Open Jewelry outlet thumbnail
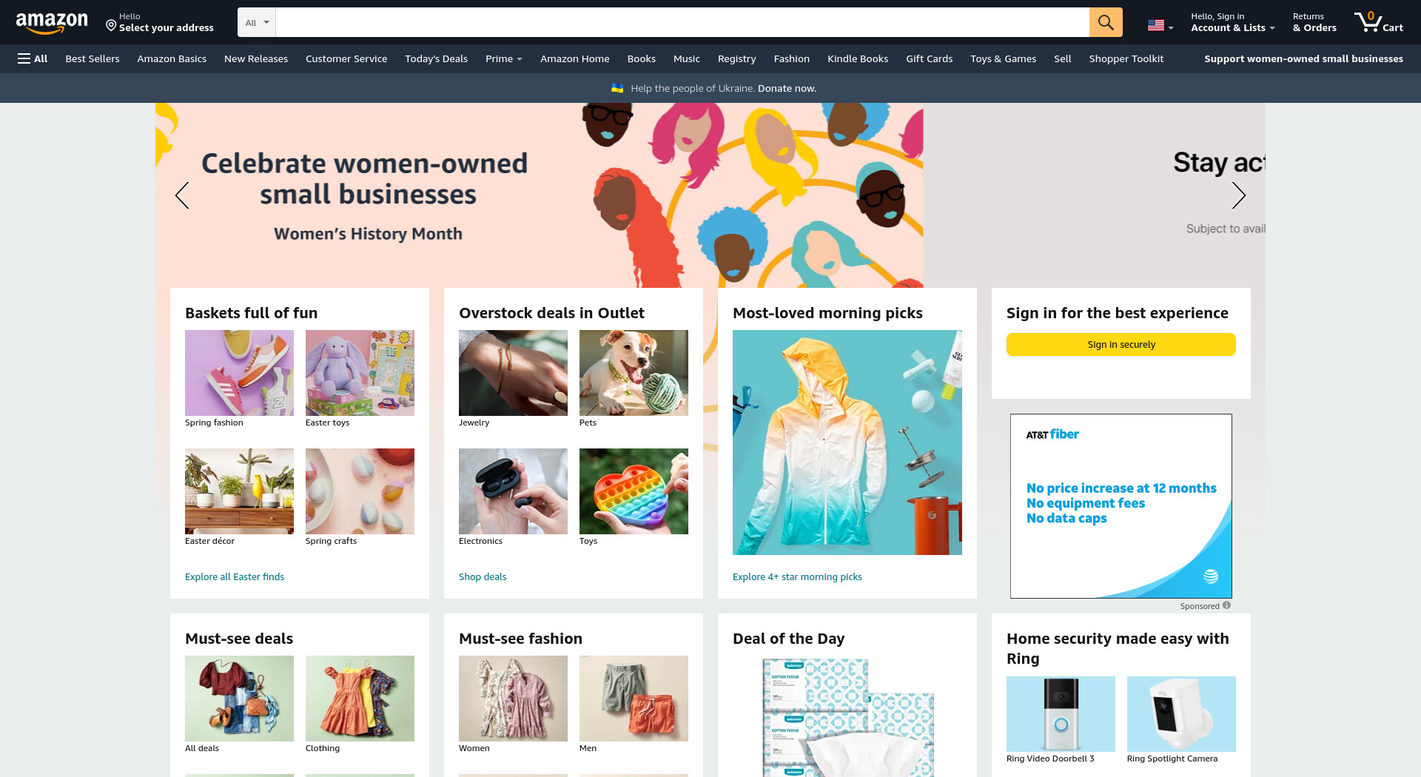 pos(513,373)
